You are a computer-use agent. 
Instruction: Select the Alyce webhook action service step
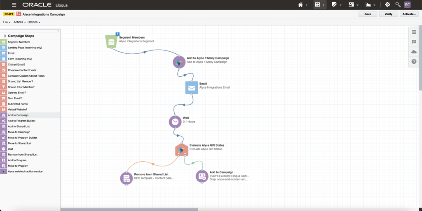point(30,172)
